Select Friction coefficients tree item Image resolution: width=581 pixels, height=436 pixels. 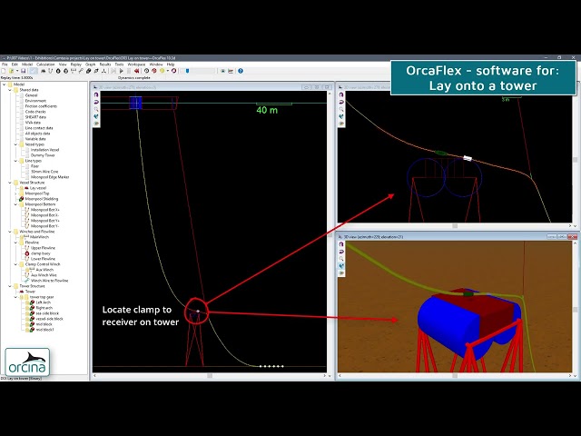click(x=41, y=106)
